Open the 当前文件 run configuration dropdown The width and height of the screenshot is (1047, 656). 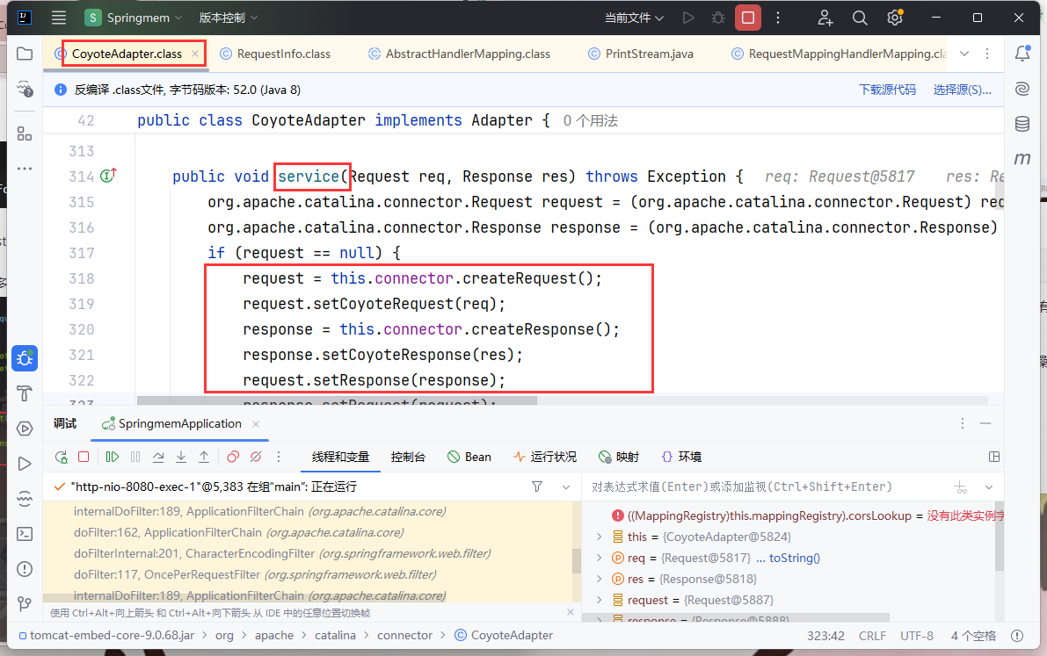click(634, 18)
